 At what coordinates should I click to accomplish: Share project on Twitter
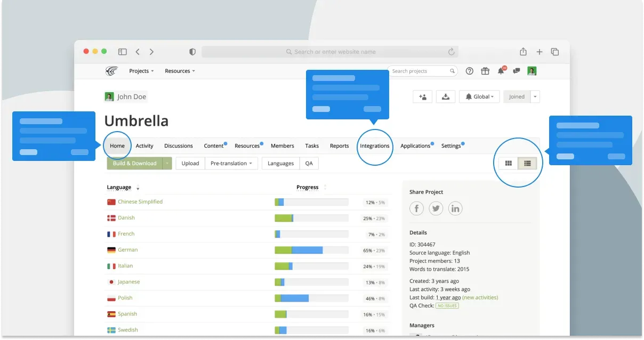pos(436,208)
